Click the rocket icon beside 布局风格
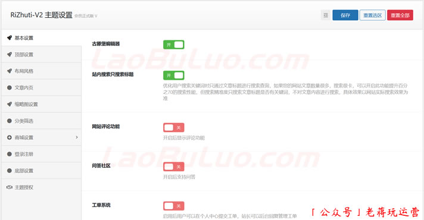Screen dimensions: 424x220 pyautogui.click(x=10, y=71)
